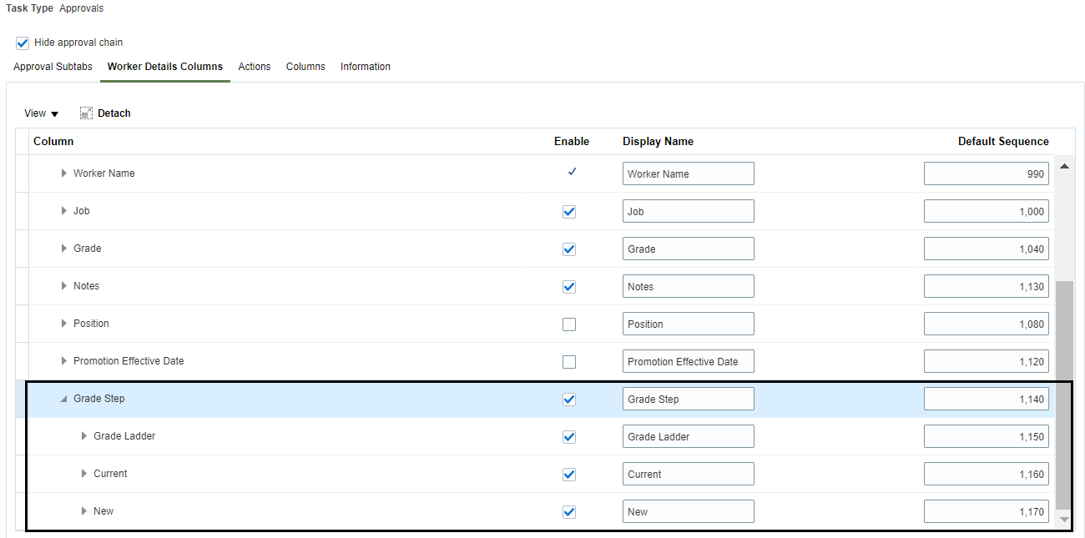Click the Detach button label
Image resolution: width=1085 pixels, height=538 pixels.
point(114,113)
